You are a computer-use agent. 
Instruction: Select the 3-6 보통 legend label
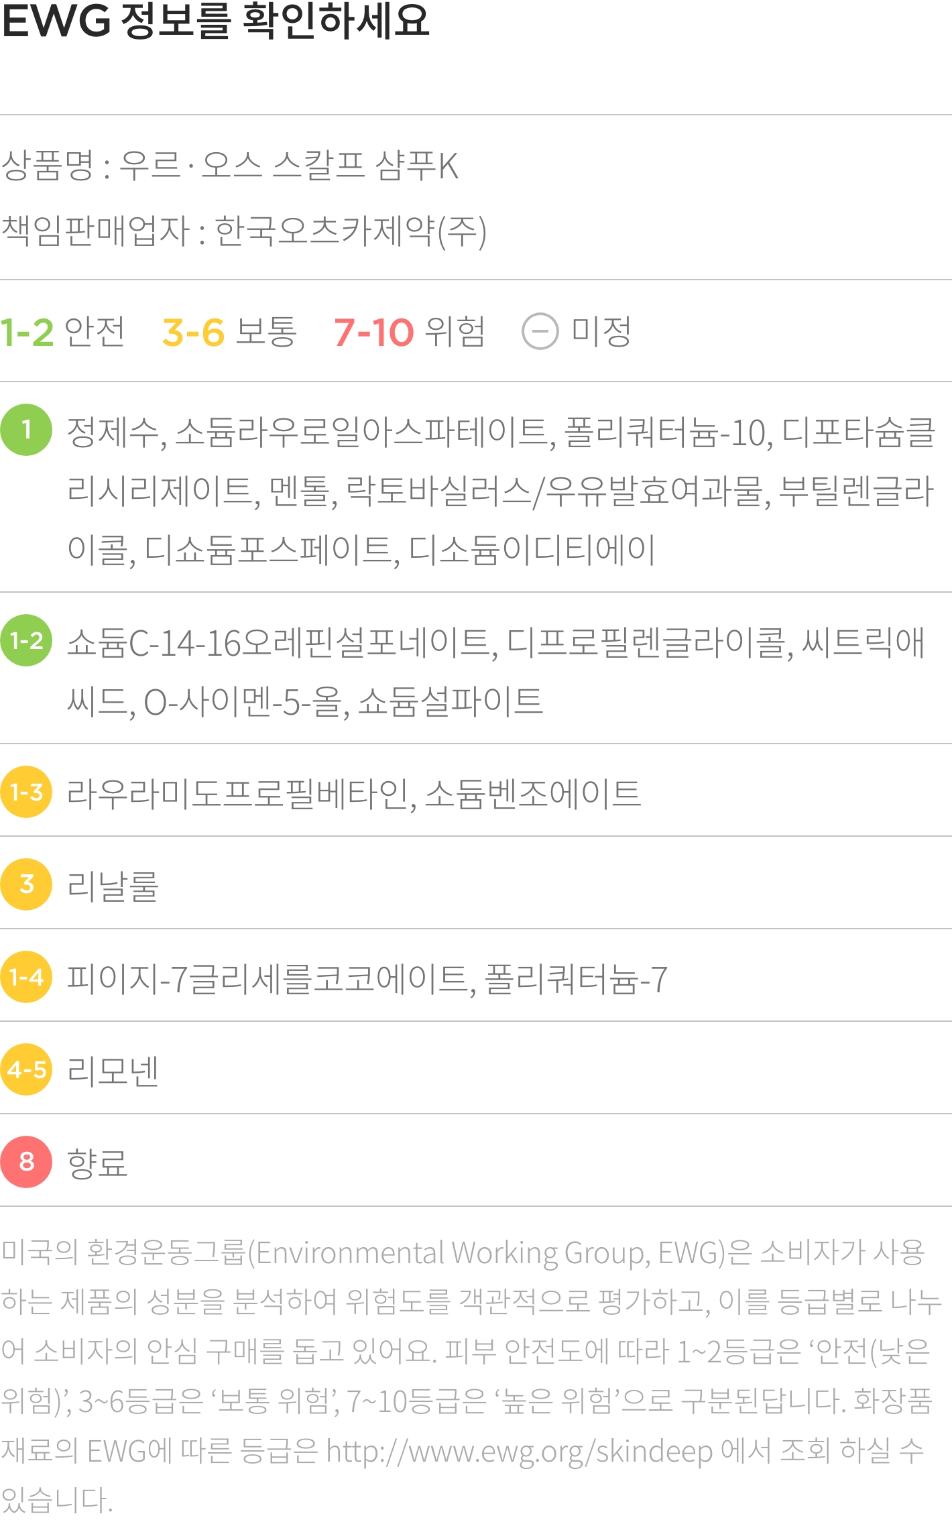[x=229, y=331]
